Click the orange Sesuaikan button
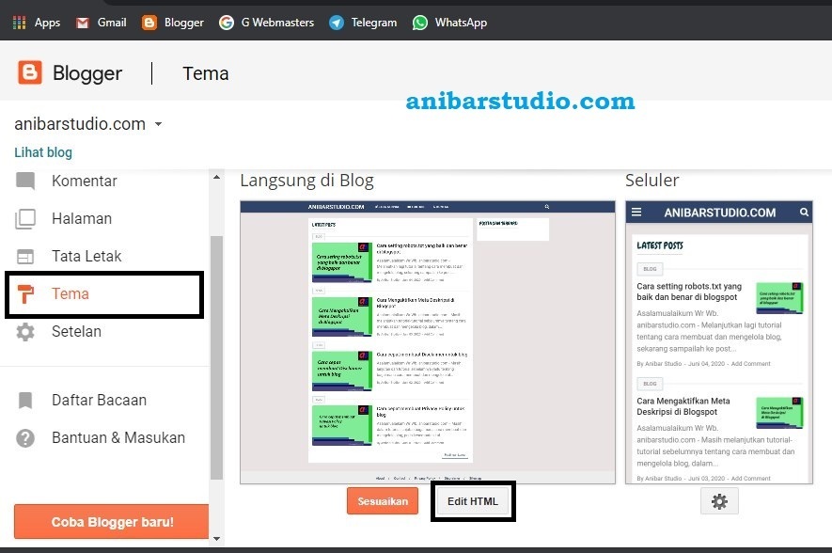The height and width of the screenshot is (553, 832). pos(383,501)
